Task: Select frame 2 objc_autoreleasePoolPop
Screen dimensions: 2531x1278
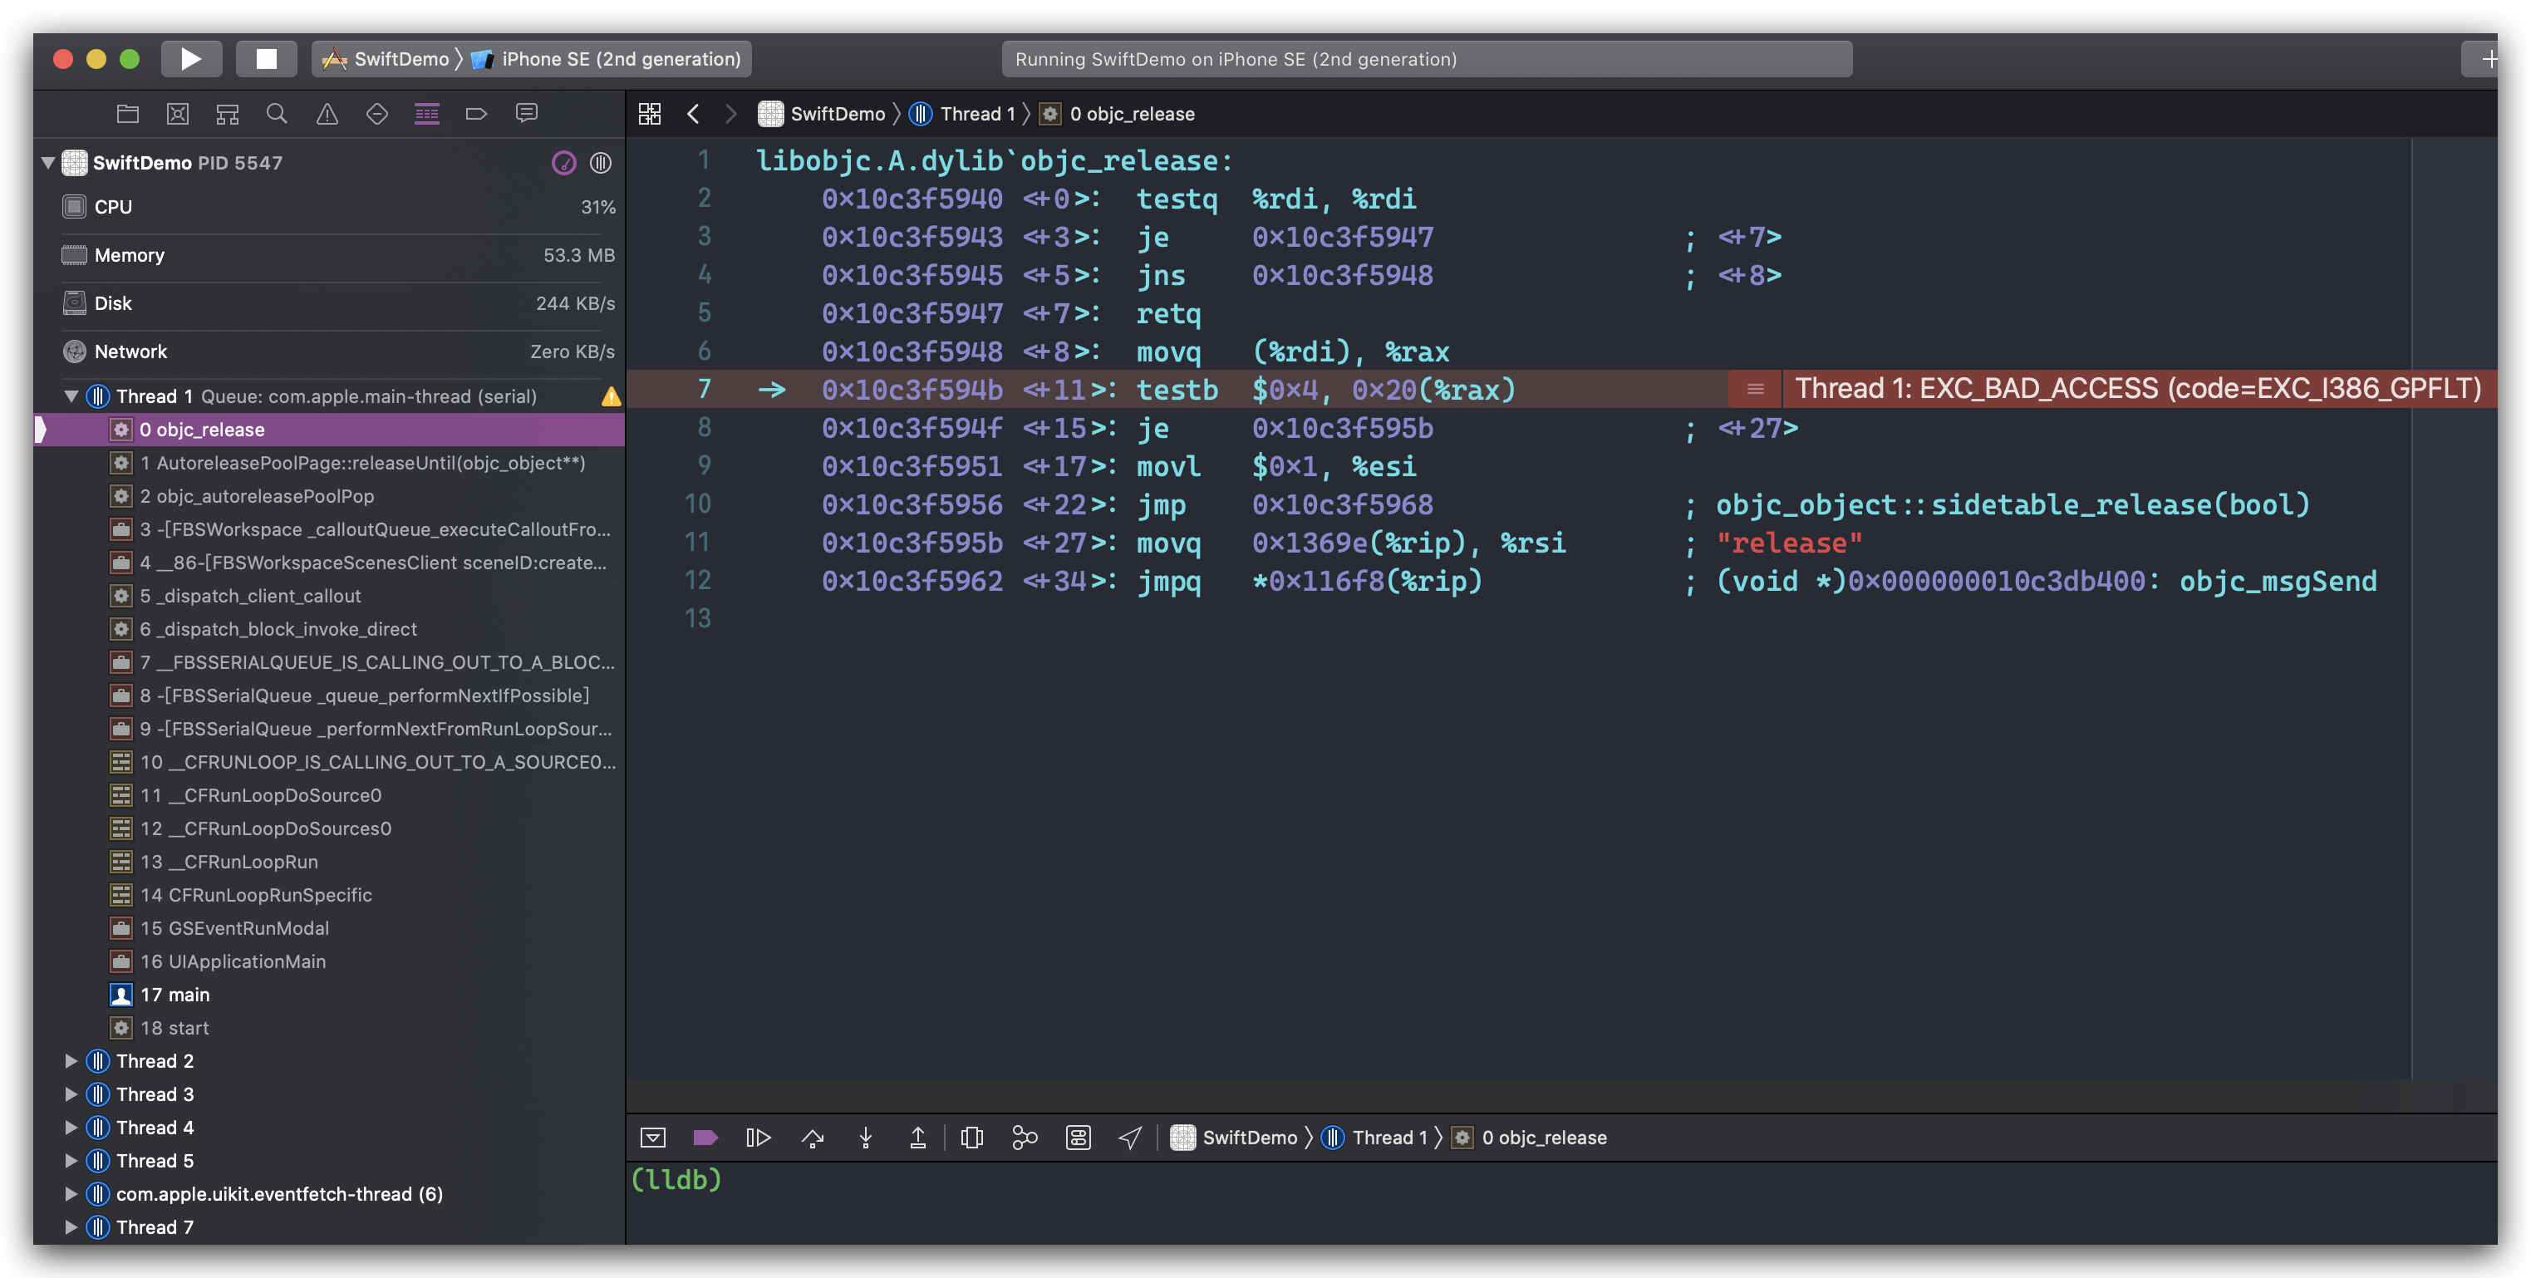Action: point(329,497)
